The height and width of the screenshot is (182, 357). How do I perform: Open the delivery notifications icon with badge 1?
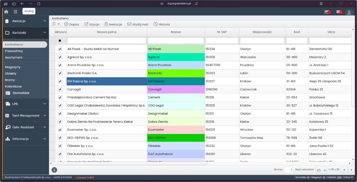pos(327,12)
